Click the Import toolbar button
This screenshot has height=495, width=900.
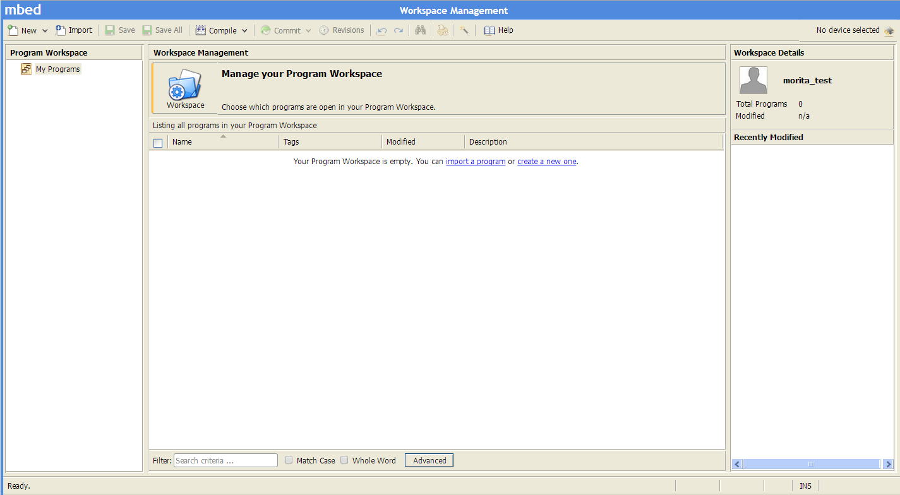coord(74,30)
